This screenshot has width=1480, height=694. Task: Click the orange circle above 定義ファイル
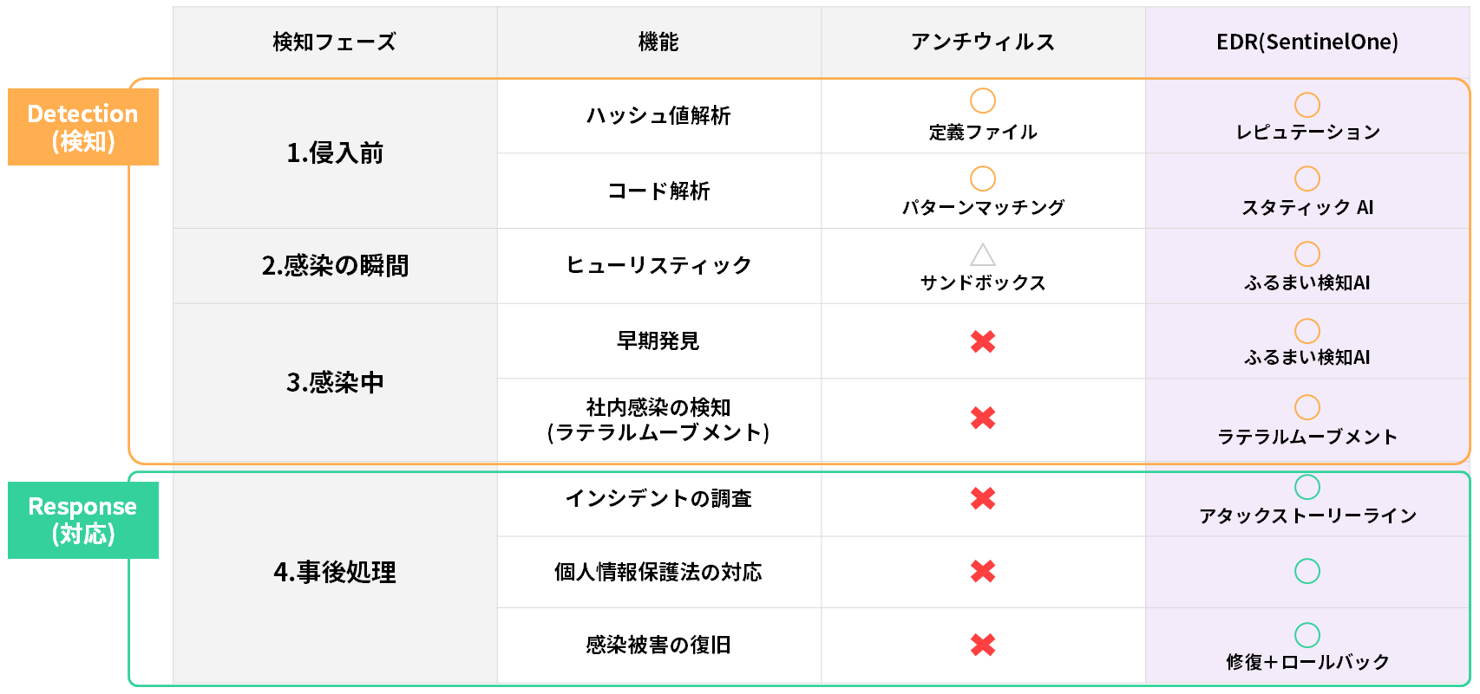[x=983, y=101]
